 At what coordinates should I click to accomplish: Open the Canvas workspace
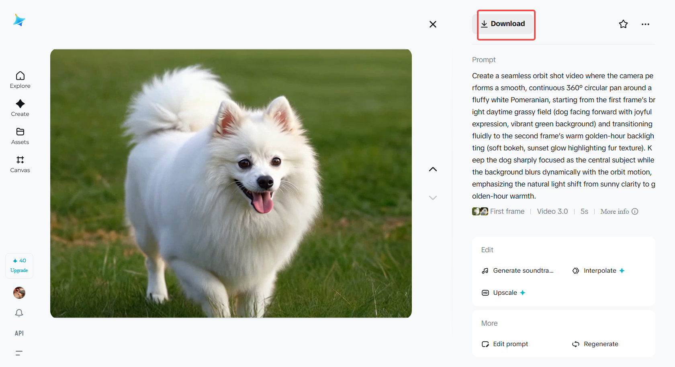pos(20,164)
